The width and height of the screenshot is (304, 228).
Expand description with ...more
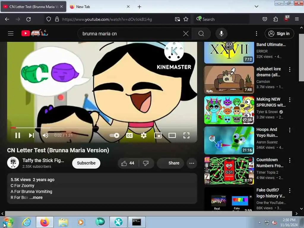click(36, 197)
